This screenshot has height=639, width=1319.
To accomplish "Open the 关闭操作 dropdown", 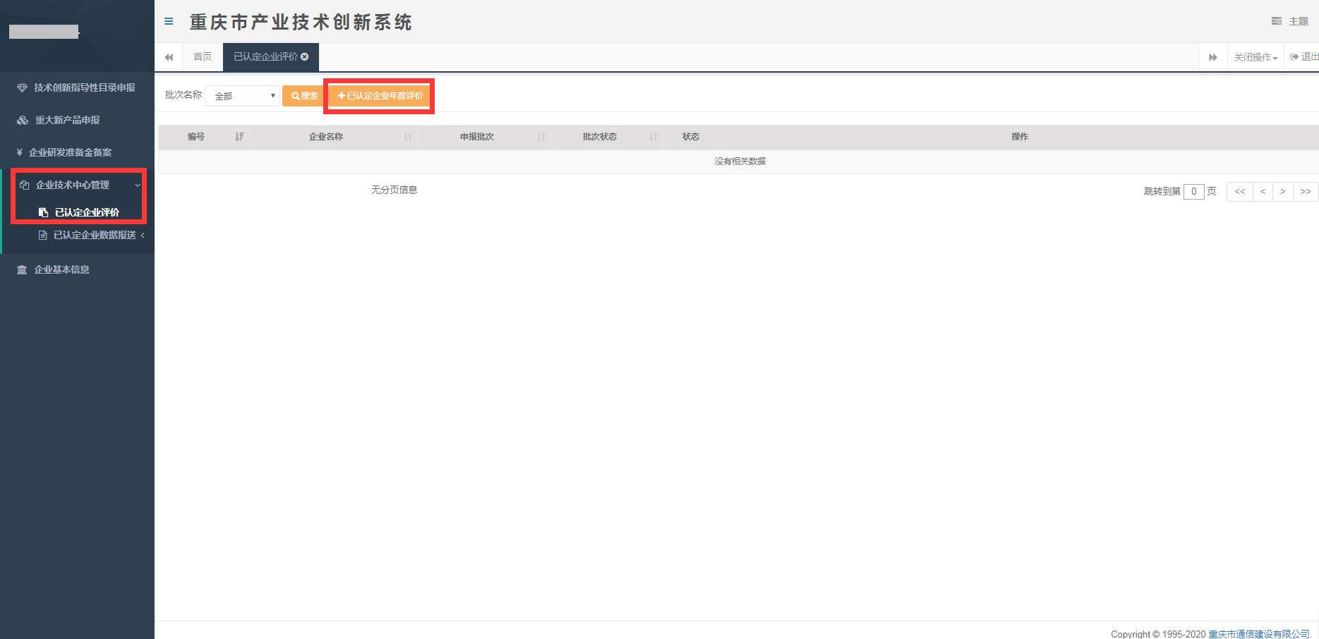I will [1255, 57].
